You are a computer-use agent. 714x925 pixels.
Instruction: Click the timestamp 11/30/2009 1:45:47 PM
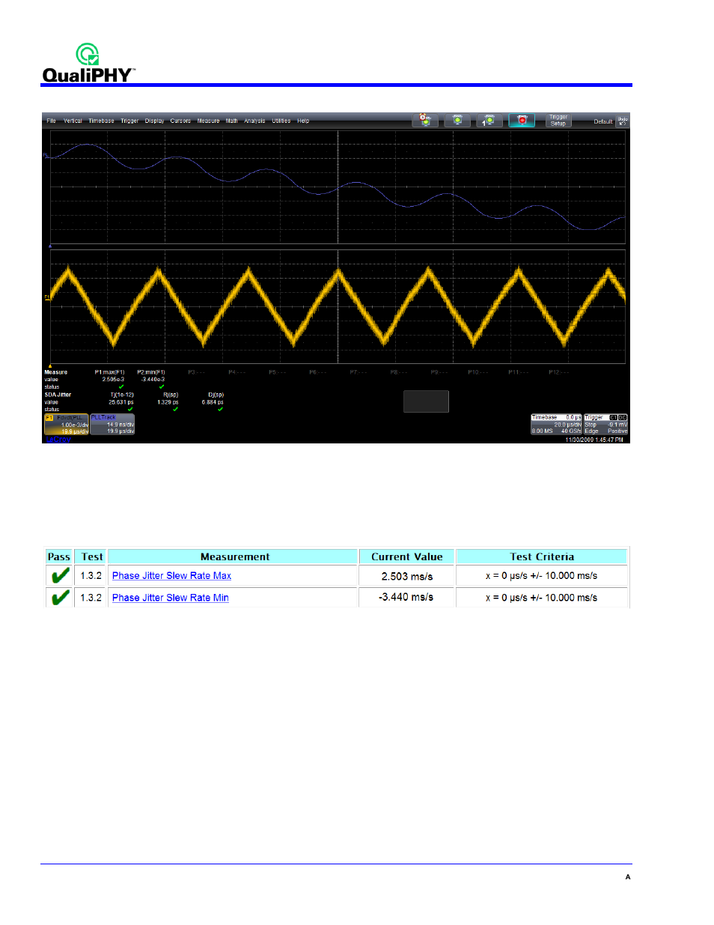594,440
